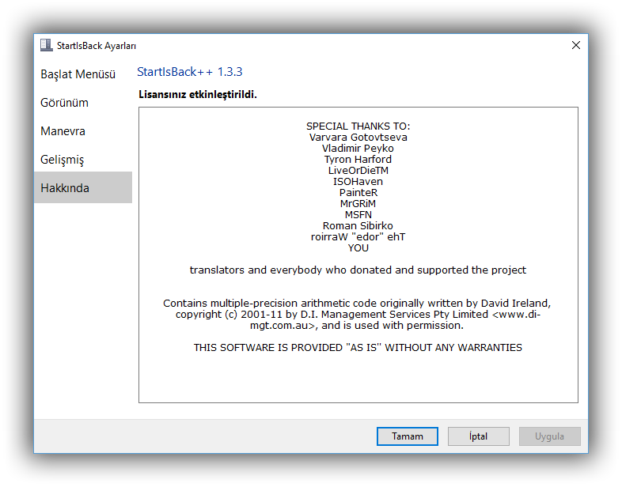The image size is (622, 487).
Task: Click the 'Lisansınız etkinleştirildi.' license status text
Action: click(x=198, y=94)
